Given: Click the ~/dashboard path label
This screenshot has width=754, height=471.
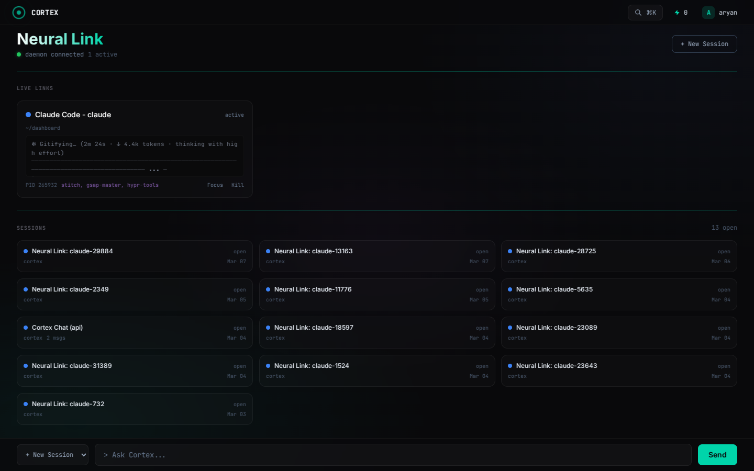Looking at the screenshot, I should [x=43, y=128].
